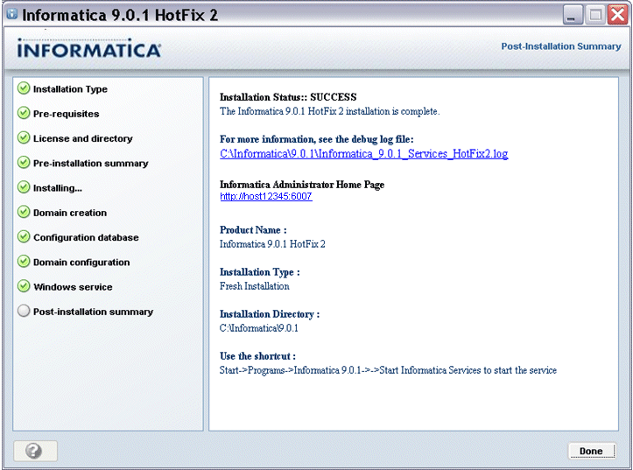Screen dimensions: 633x470
Task: Click the Installation Directory heading
Action: pyautogui.click(x=270, y=314)
